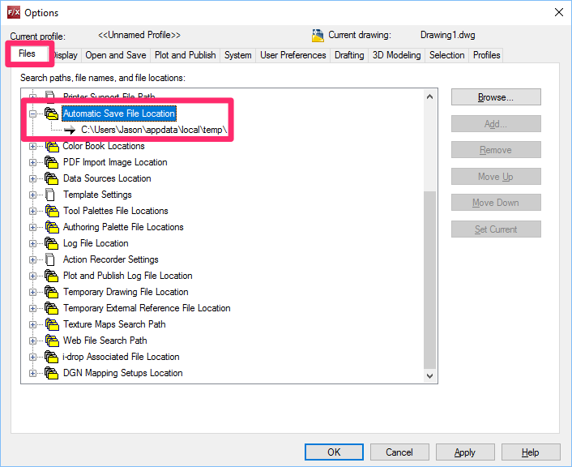
Task: Close the Options dialog
Action: (x=558, y=12)
